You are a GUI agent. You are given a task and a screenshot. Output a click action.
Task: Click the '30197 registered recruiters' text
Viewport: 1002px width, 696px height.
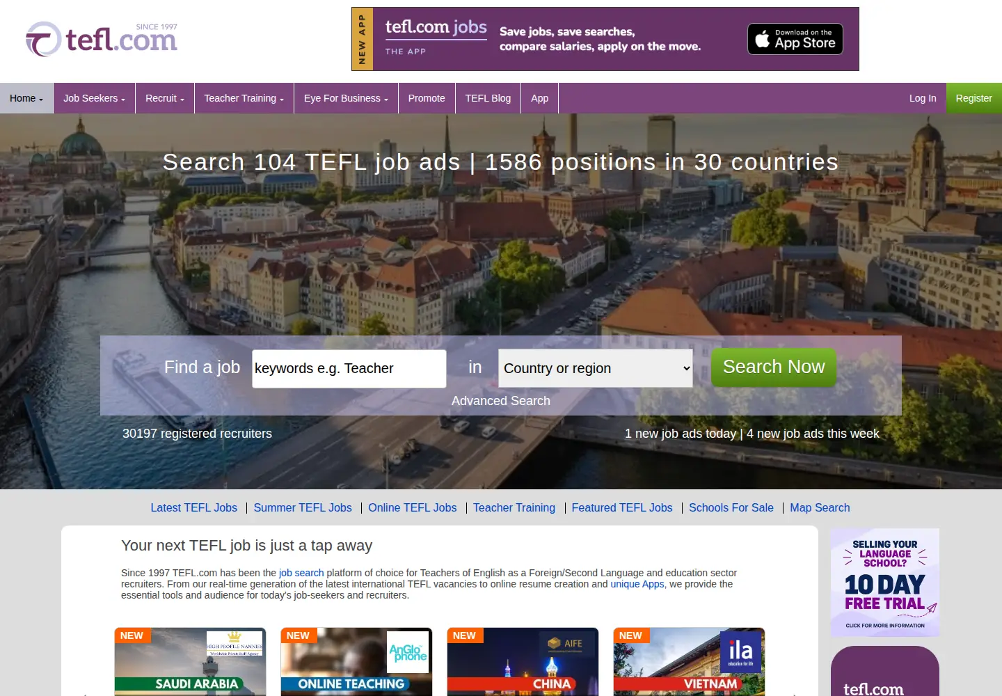click(x=197, y=434)
